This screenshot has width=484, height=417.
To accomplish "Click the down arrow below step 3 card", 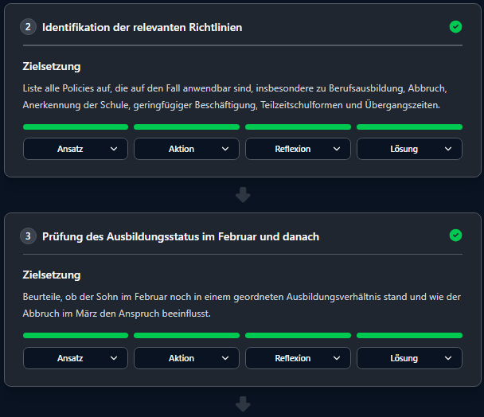I will (243, 404).
